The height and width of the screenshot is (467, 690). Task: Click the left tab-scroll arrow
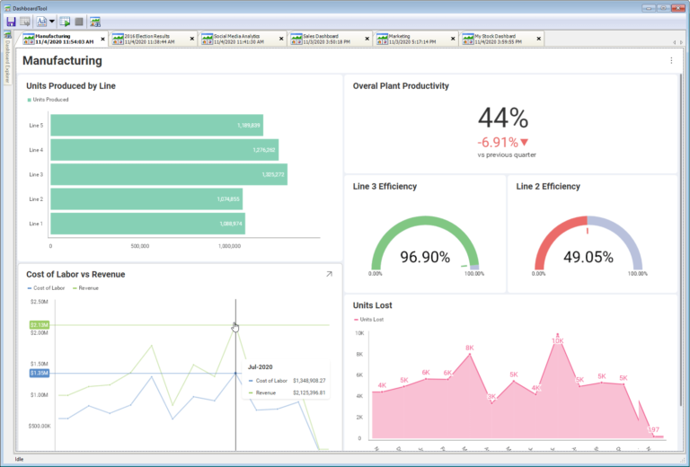pos(675,42)
